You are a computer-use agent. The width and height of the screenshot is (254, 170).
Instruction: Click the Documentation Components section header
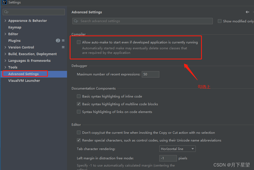(94, 88)
